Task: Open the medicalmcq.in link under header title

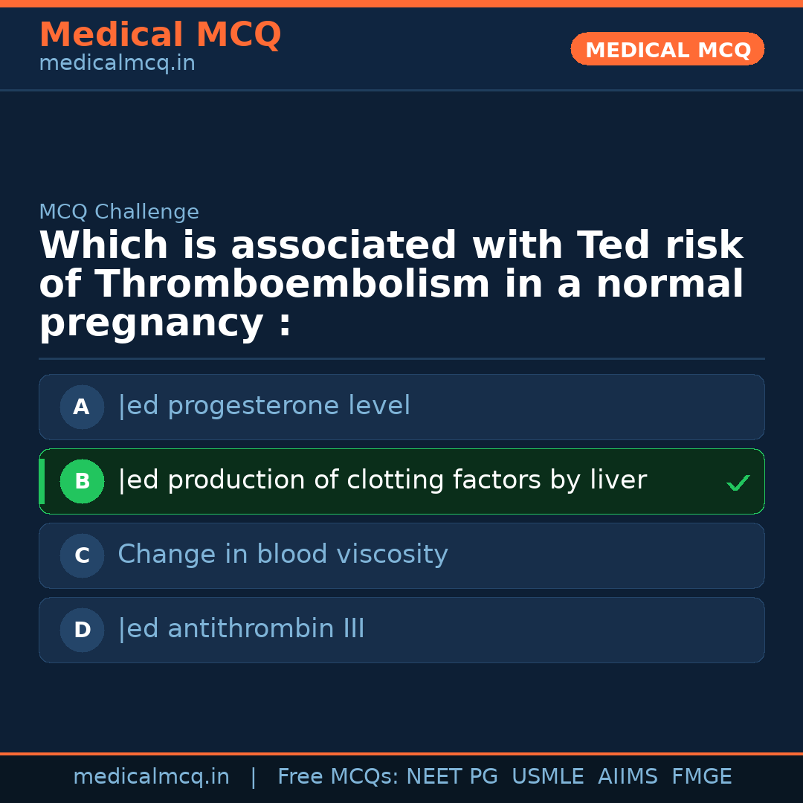Action: coord(117,63)
